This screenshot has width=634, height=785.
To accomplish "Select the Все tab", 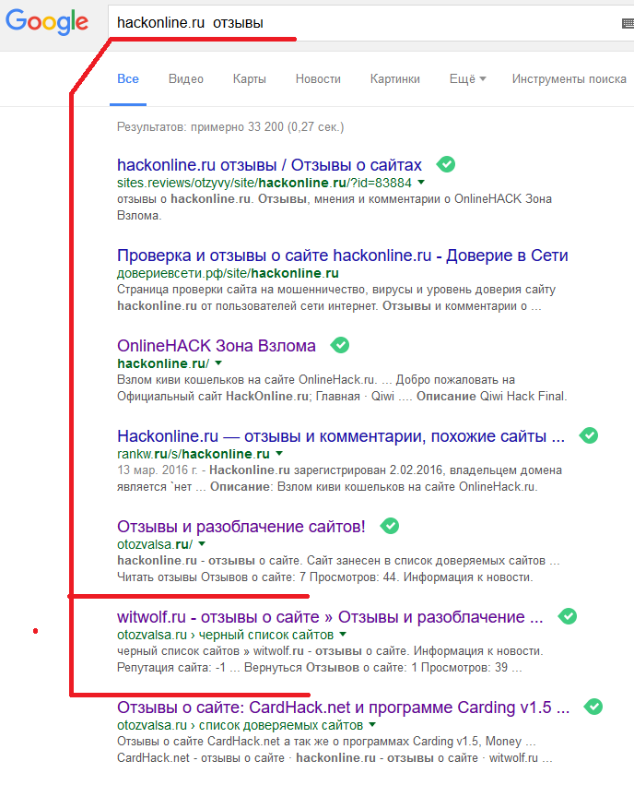I will (x=128, y=78).
